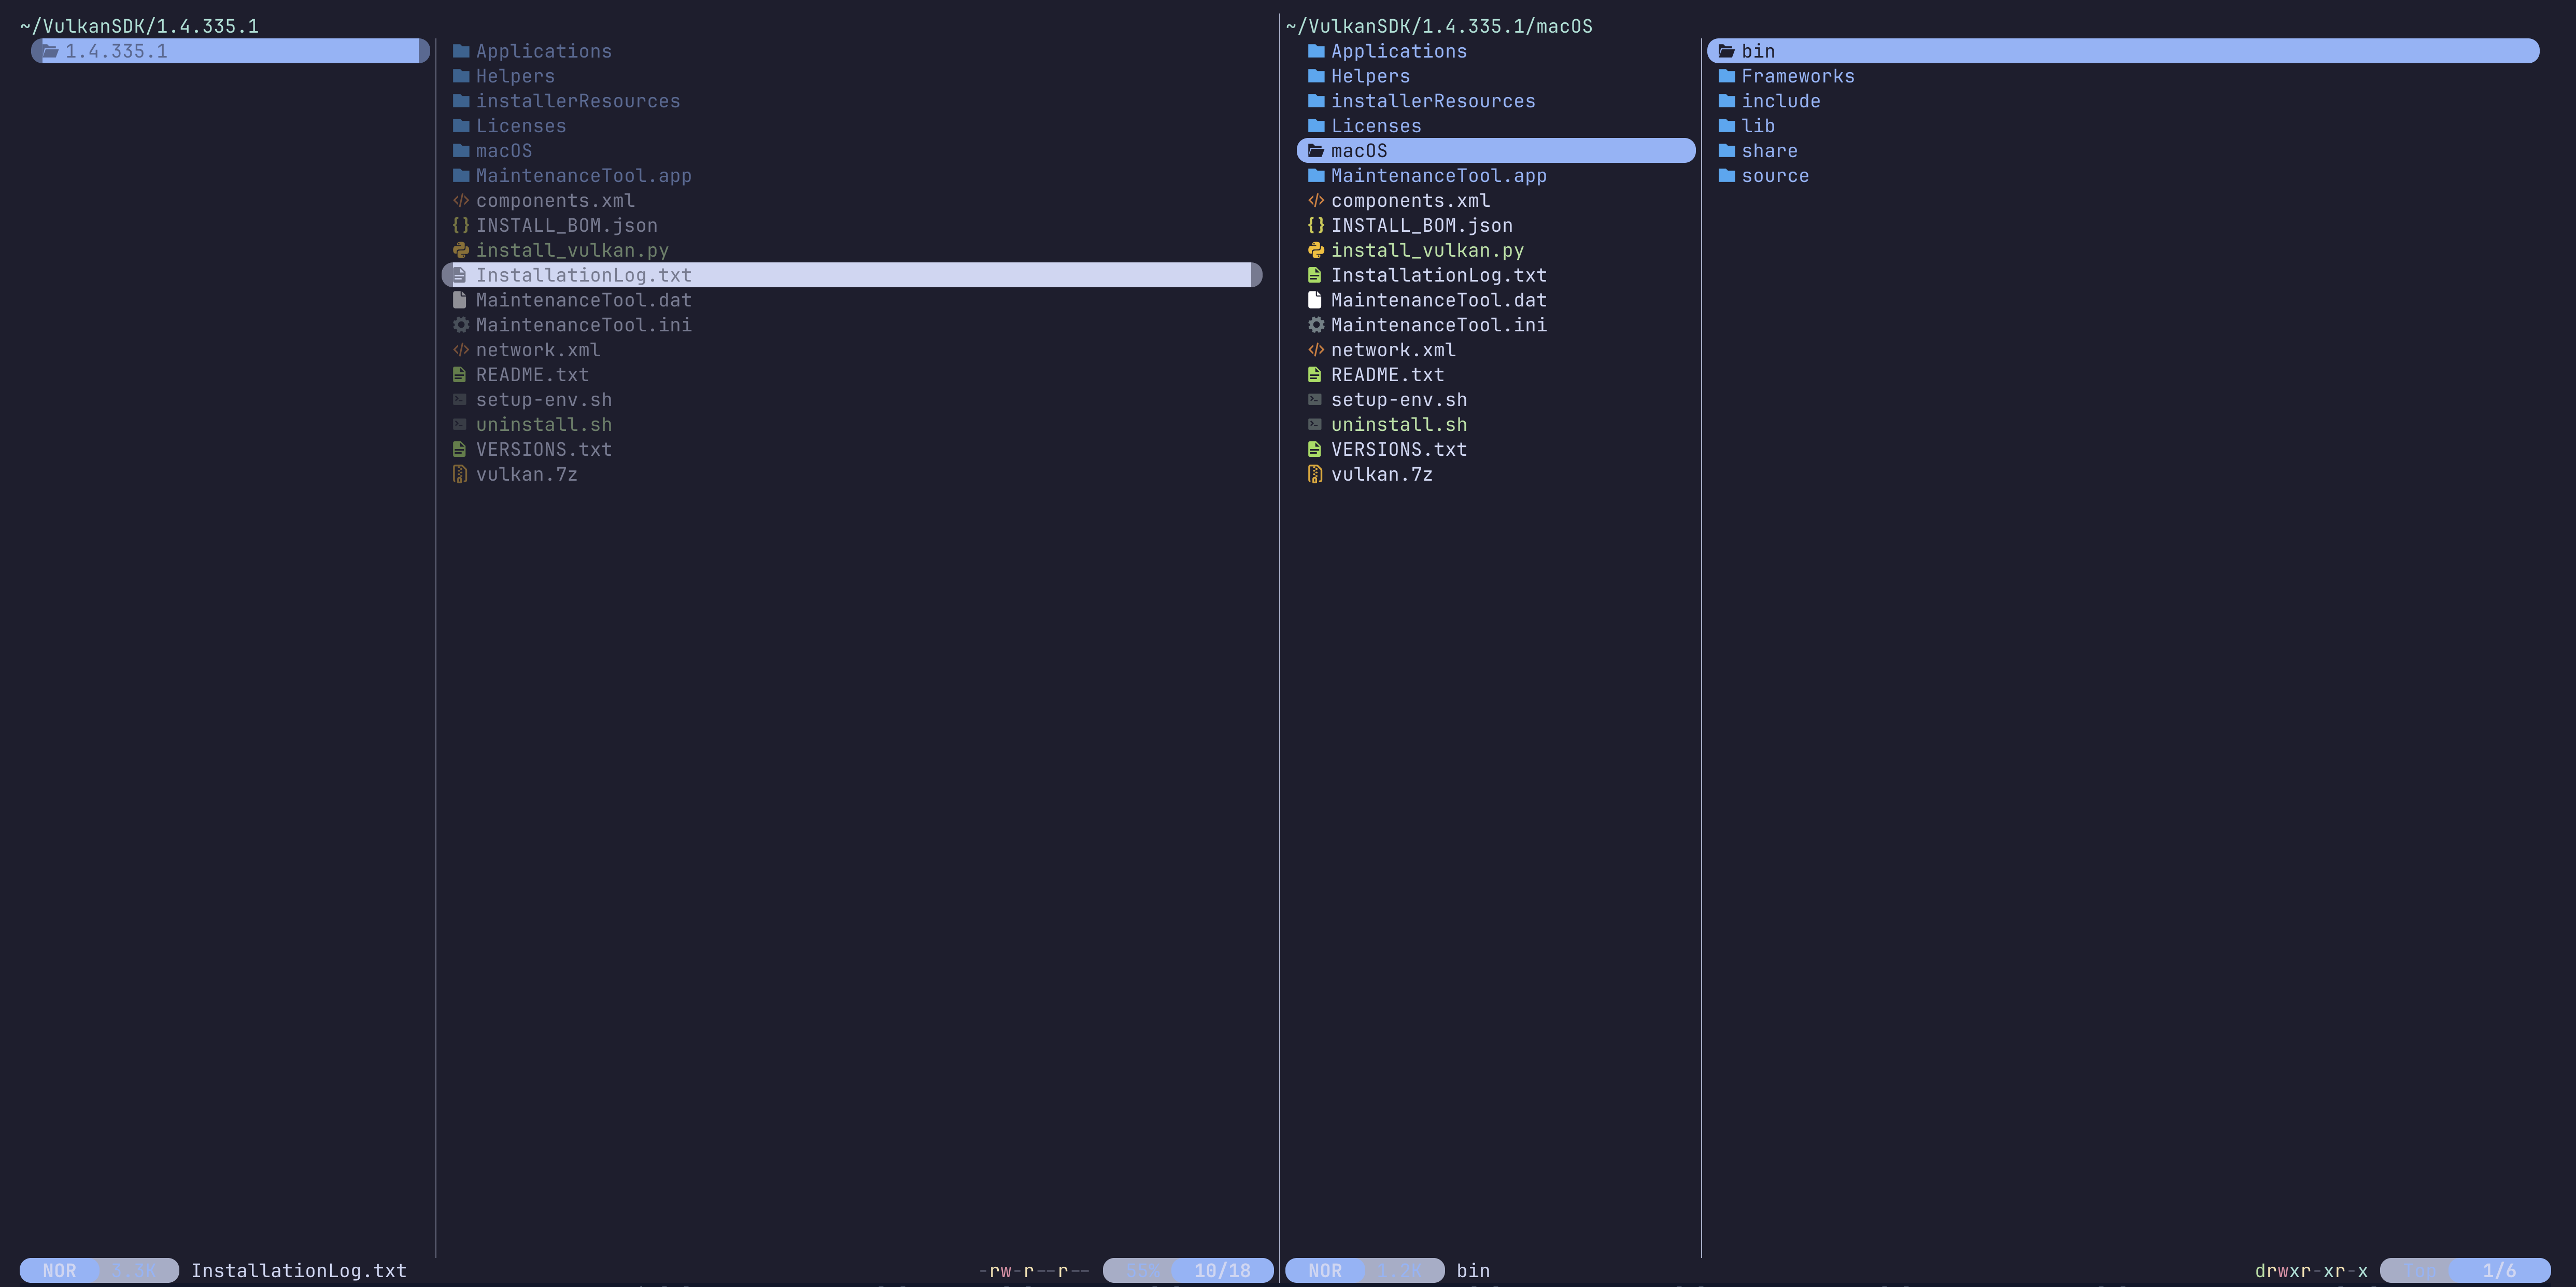Image resolution: width=2576 pixels, height=1287 pixels.
Task: Click the script icon beside uninstall.sh
Action: point(461,424)
